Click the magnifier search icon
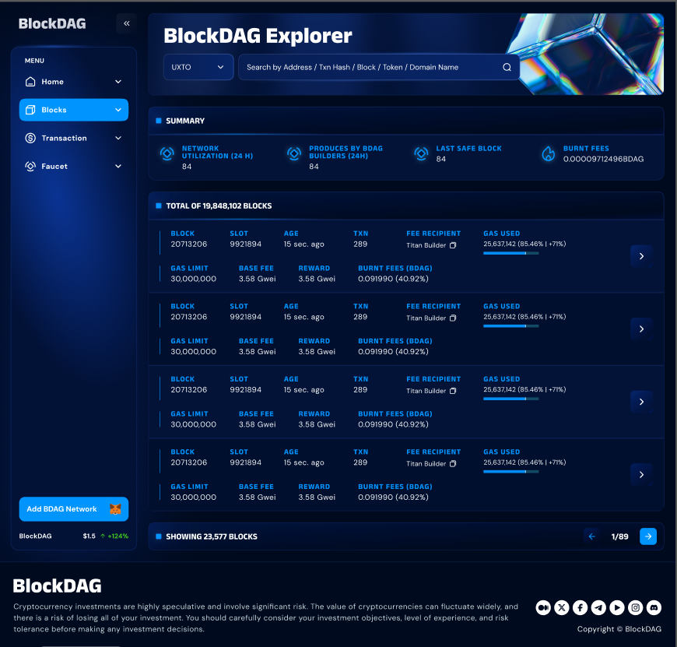This screenshot has width=677, height=647. click(x=507, y=68)
